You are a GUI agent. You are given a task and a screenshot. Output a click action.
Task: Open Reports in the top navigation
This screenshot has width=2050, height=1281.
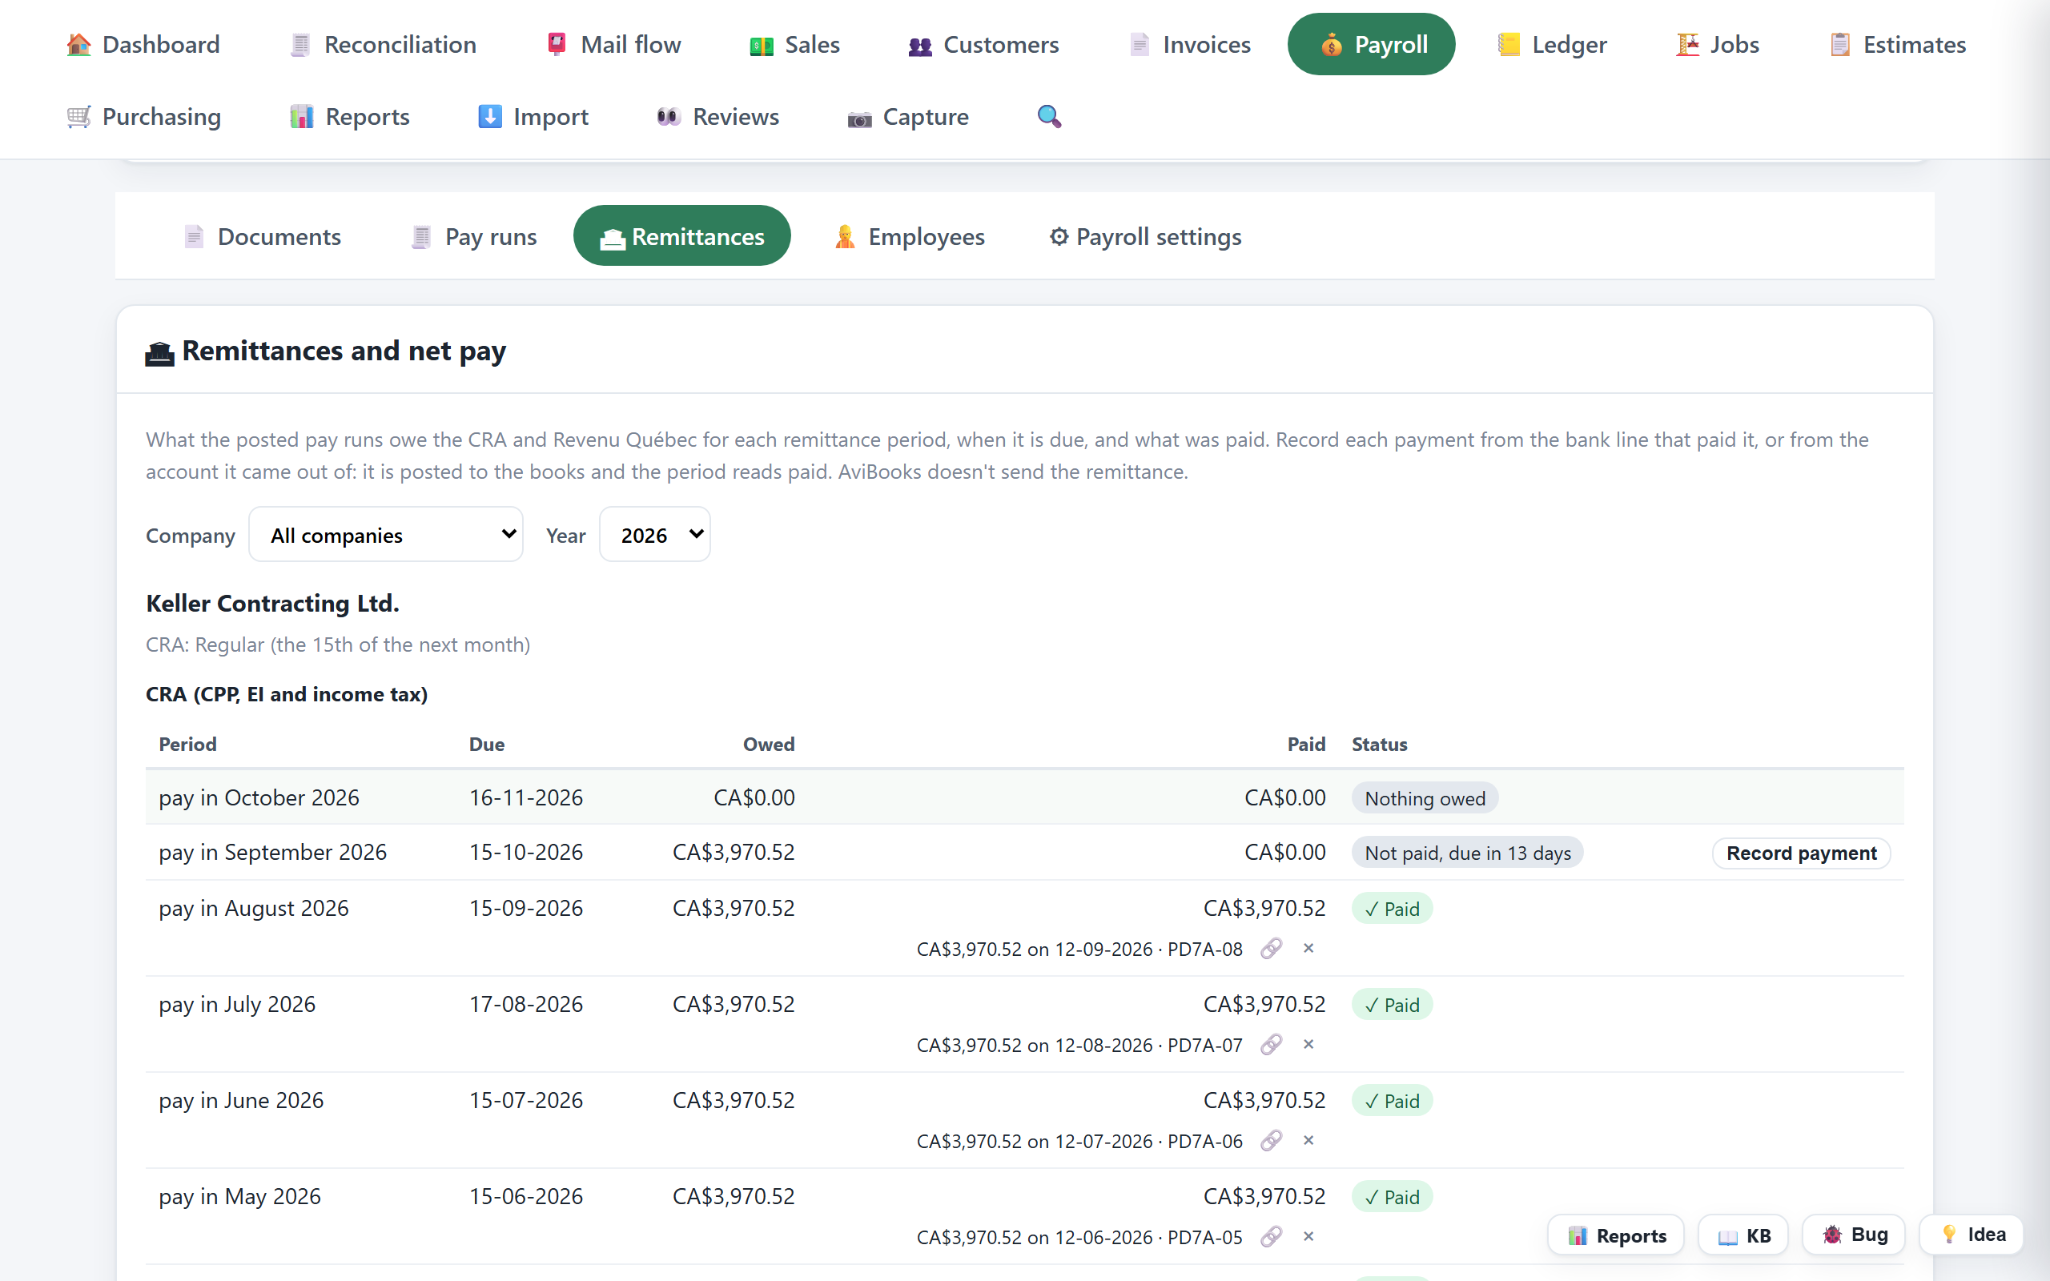click(349, 116)
